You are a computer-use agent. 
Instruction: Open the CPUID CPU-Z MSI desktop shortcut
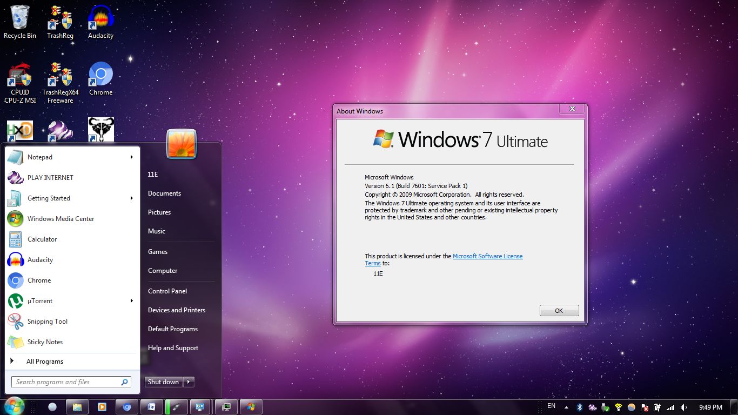(x=20, y=83)
